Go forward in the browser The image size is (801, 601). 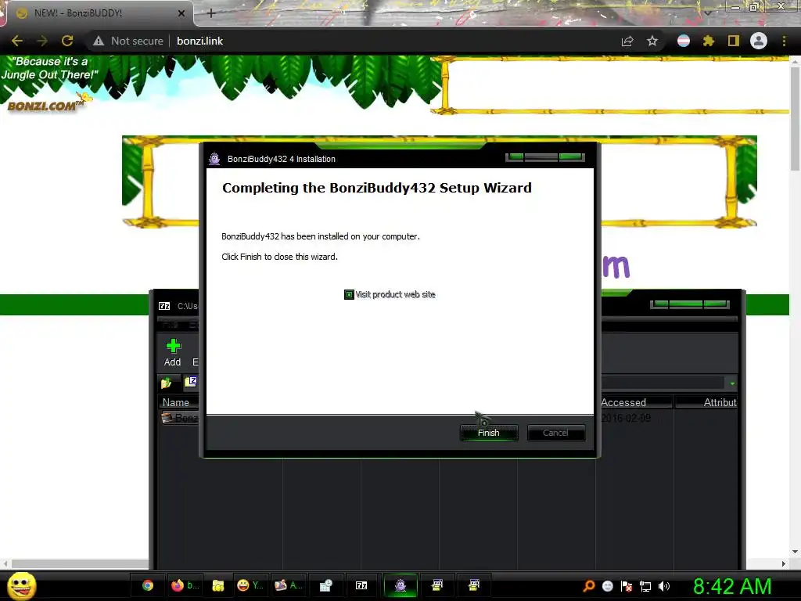tap(42, 41)
